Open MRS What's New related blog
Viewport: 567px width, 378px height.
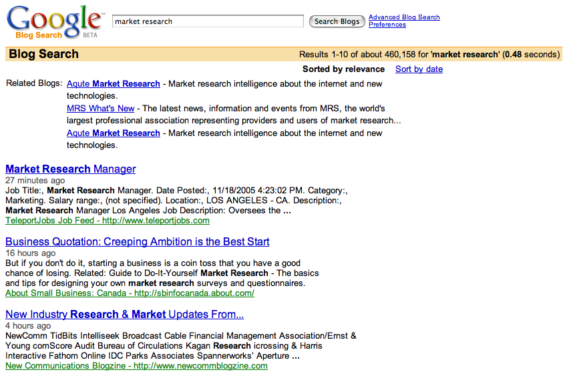(x=100, y=108)
